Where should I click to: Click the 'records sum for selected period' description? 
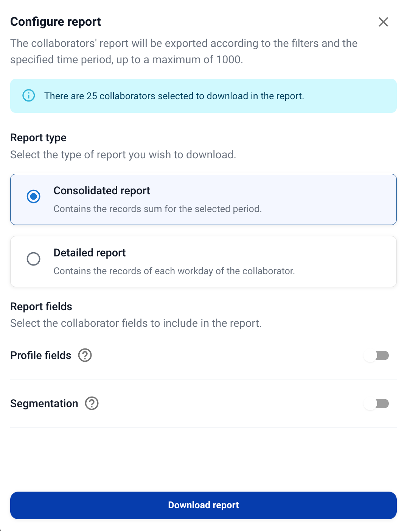(157, 209)
